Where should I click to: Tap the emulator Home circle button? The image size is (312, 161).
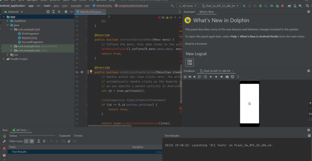(216, 77)
